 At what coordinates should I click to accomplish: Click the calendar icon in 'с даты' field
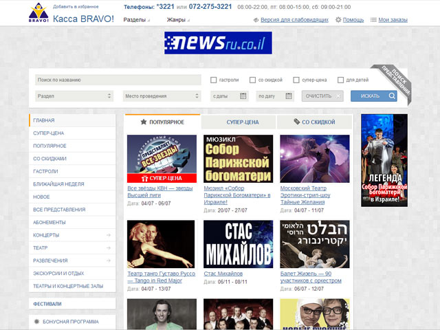(243, 96)
